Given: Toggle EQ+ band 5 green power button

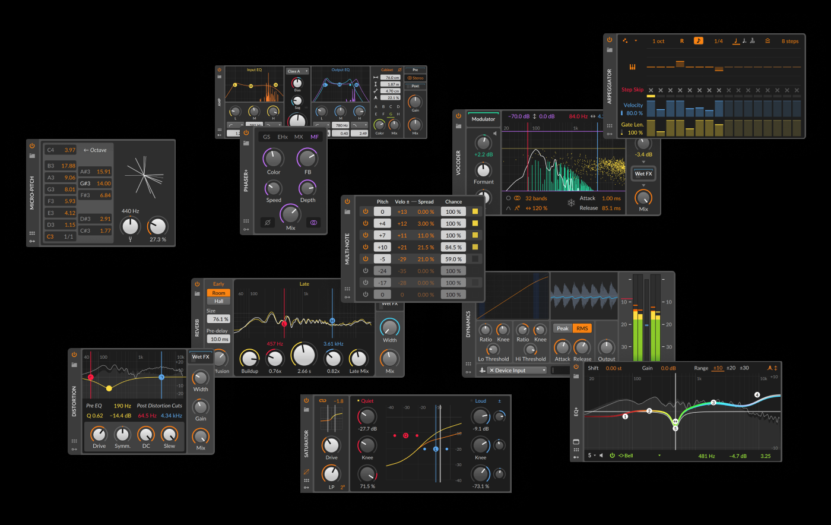Looking at the screenshot, I should (612, 456).
